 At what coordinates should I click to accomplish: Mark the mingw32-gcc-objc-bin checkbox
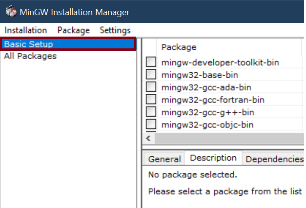[x=151, y=125]
